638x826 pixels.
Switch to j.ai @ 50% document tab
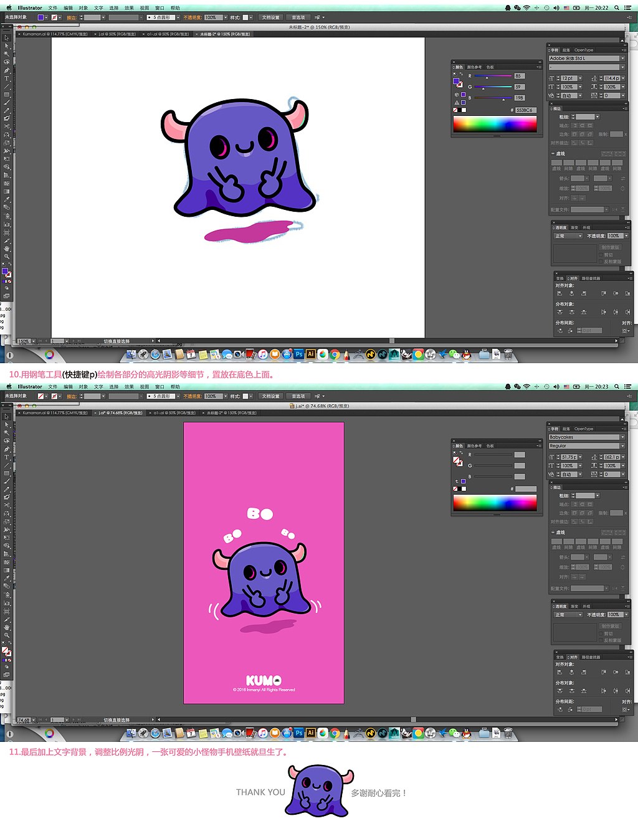pos(117,34)
